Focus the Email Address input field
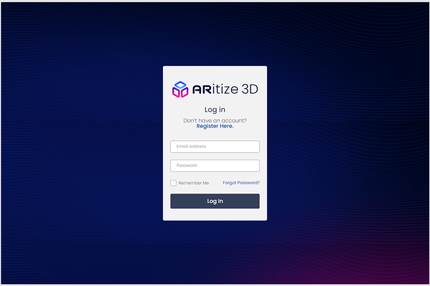430x286 pixels. [x=215, y=147]
